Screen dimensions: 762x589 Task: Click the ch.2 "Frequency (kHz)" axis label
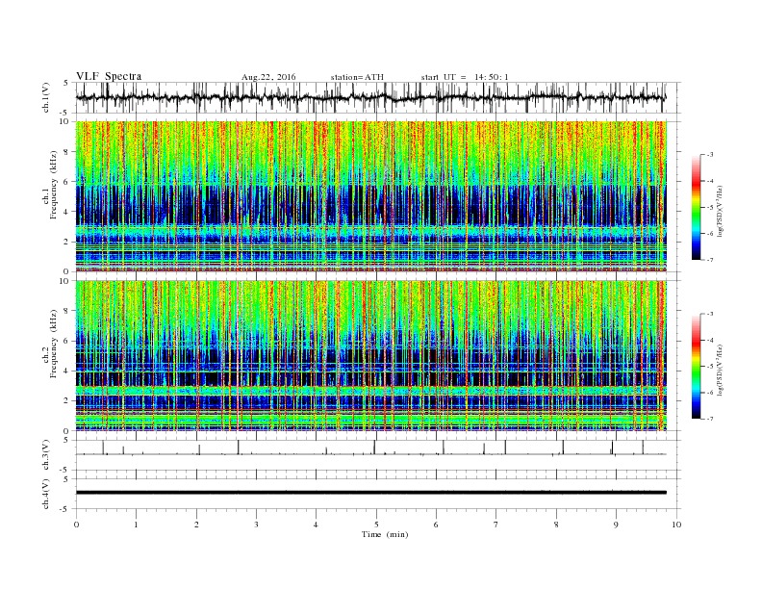coord(54,344)
